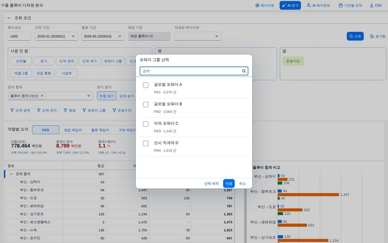Open the 레이아웃 gear settings

265,5
